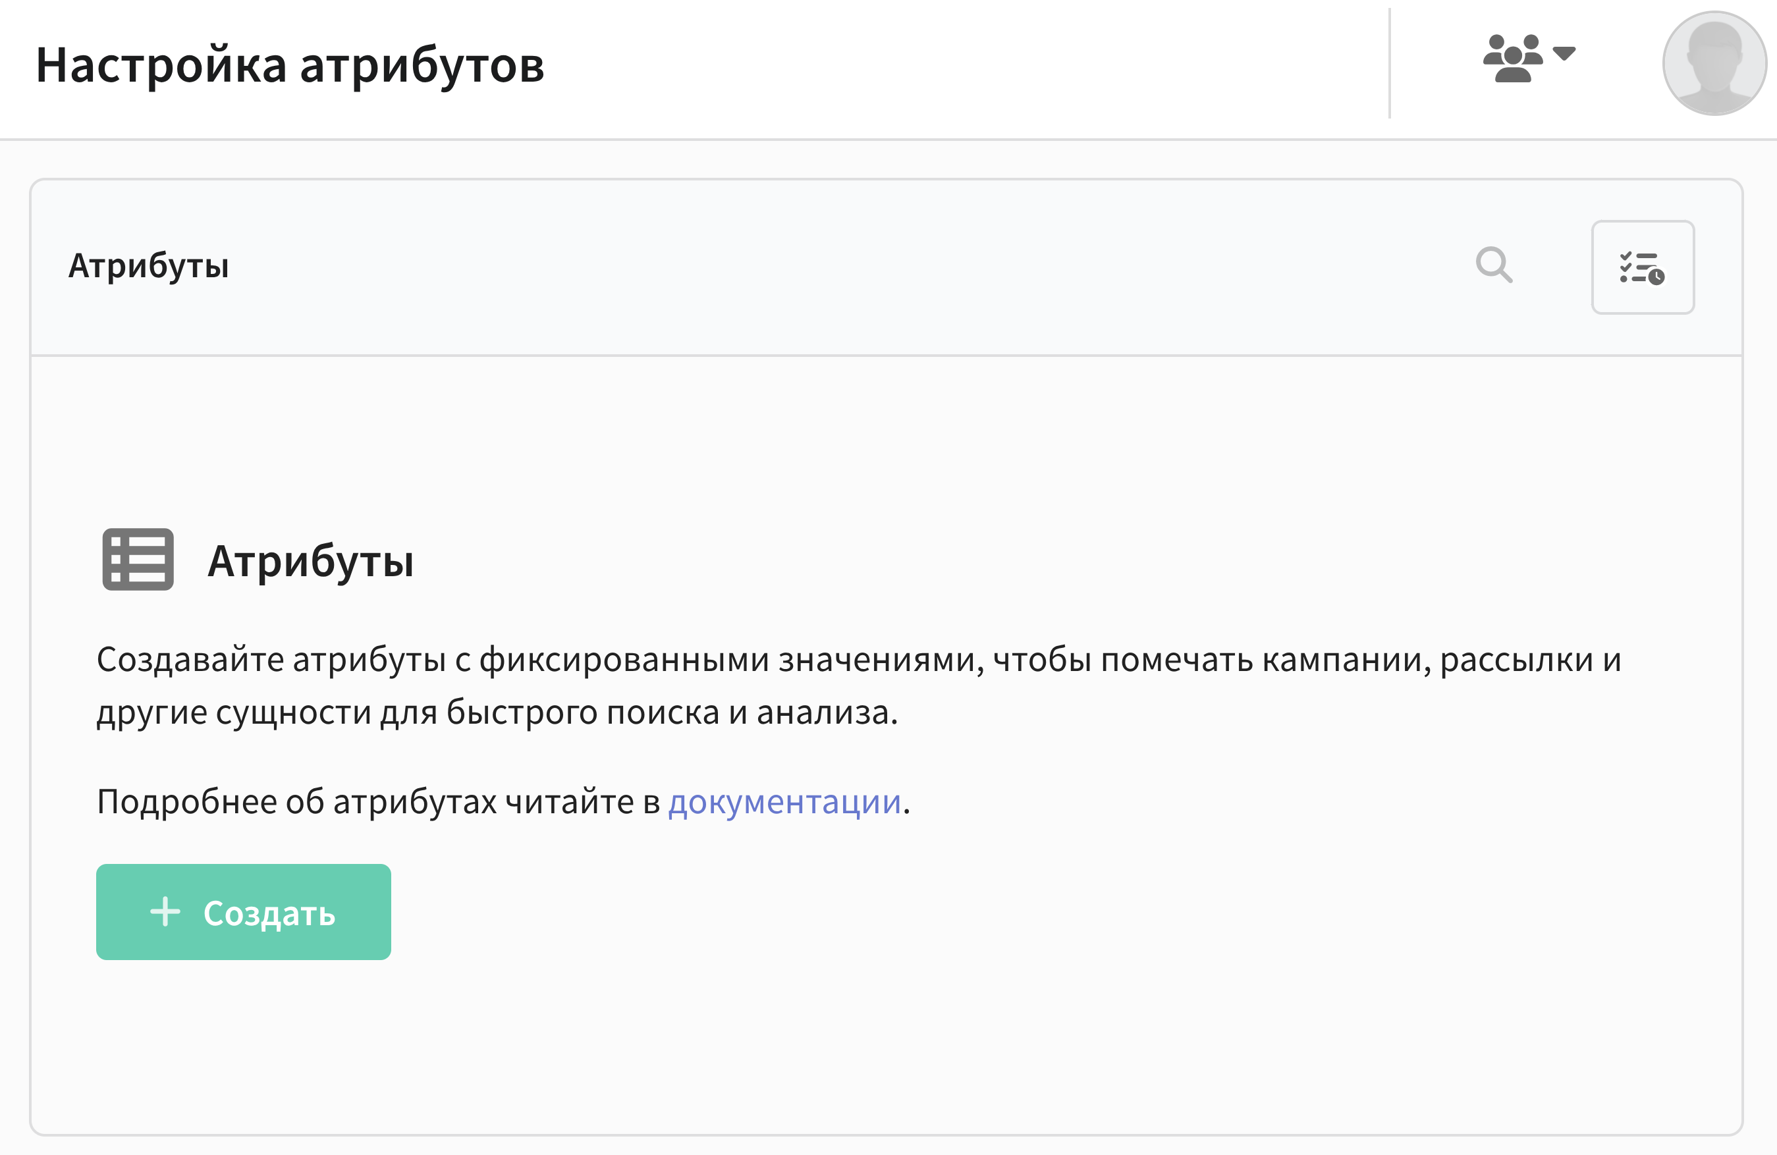
Task: Click the attributes table list icon
Action: tap(138, 559)
